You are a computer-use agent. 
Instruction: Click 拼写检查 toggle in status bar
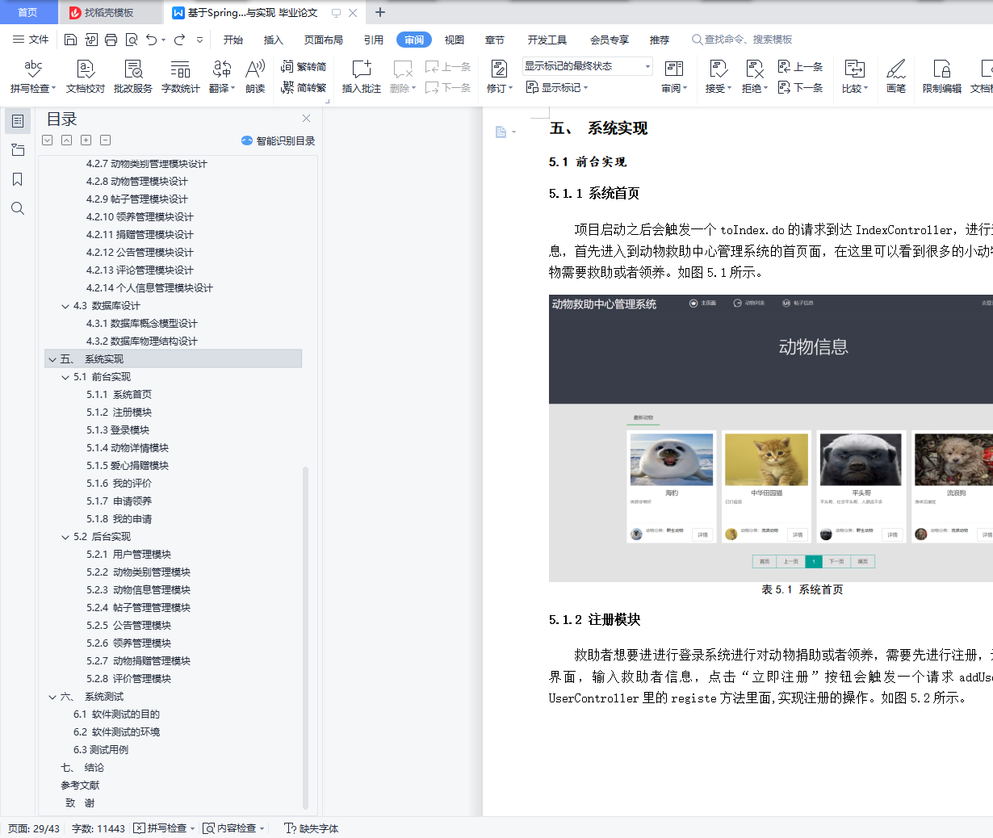164,828
